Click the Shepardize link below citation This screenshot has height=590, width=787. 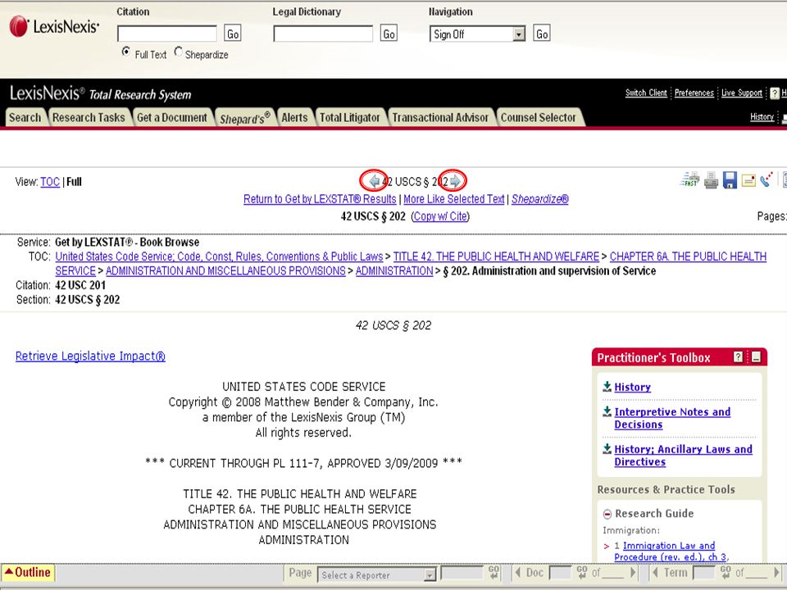tap(540, 199)
